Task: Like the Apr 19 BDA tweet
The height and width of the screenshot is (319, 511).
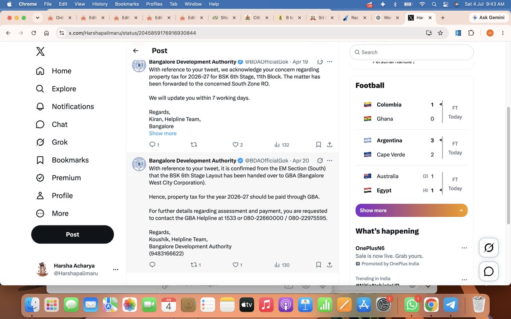Action: pos(238,145)
